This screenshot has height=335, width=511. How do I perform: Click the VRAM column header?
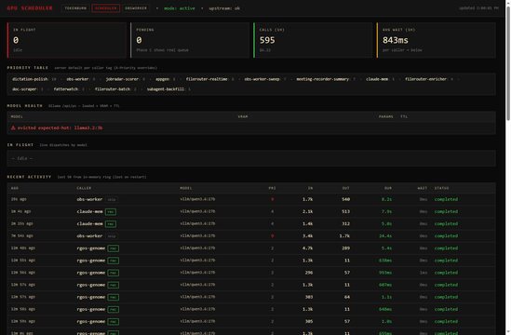pos(243,116)
